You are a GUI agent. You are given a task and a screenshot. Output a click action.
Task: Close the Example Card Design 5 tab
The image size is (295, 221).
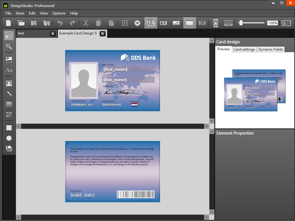(102, 34)
